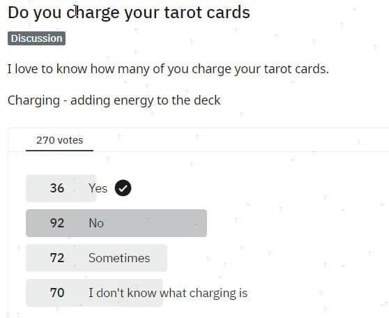The height and width of the screenshot is (318, 389).
Task: Select the gray result bar with 36 votes
Action: [61, 188]
